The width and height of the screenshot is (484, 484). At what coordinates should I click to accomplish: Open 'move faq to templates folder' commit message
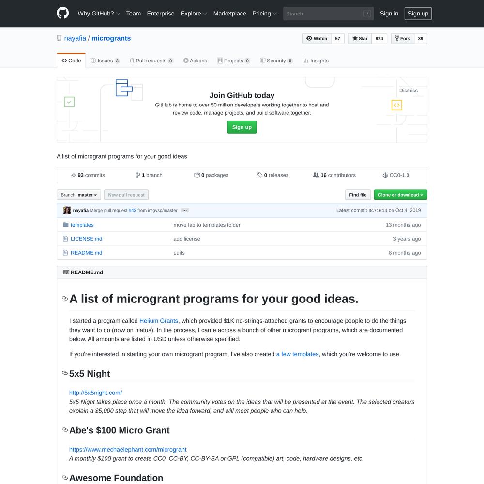(207, 225)
